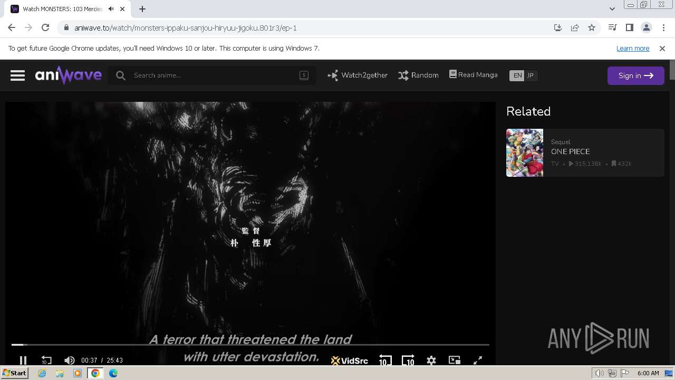Open system tray volume icon
The height and width of the screenshot is (380, 675).
(x=599, y=373)
